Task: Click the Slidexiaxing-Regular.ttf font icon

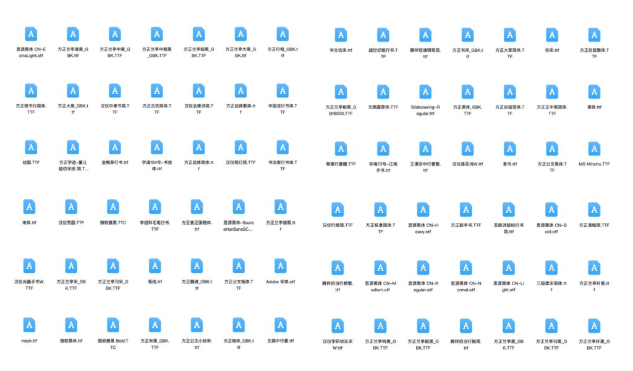Action: (x=425, y=92)
